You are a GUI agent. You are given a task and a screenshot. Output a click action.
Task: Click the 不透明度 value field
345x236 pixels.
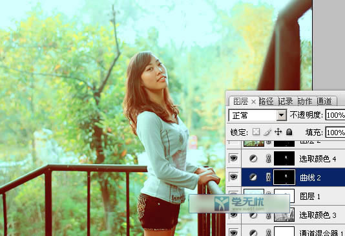pos(335,115)
